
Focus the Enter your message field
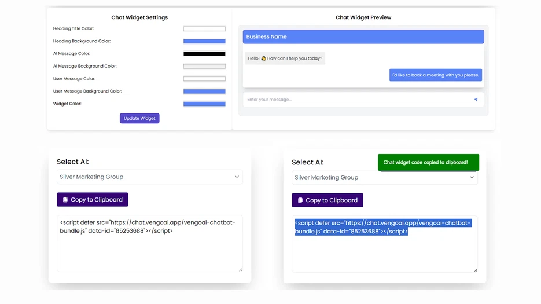[356, 100]
